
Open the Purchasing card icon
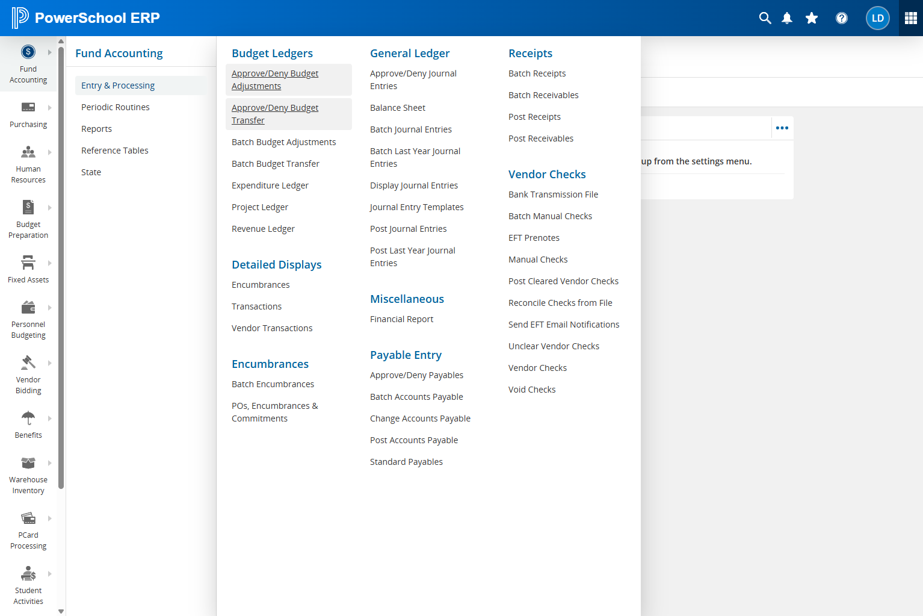pos(28,107)
